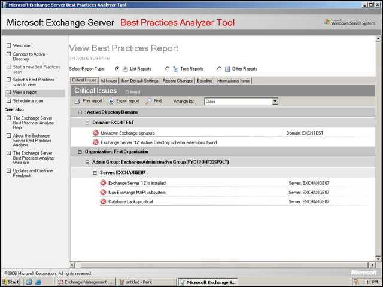
Task: Click error icon for schema extensions found
Action: pos(96,142)
